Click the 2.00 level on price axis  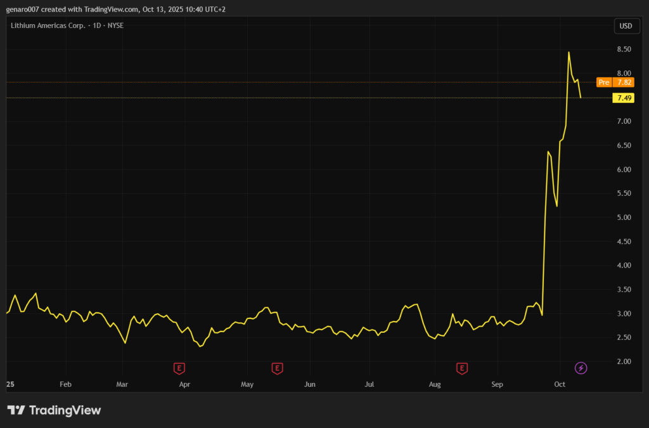coord(624,362)
